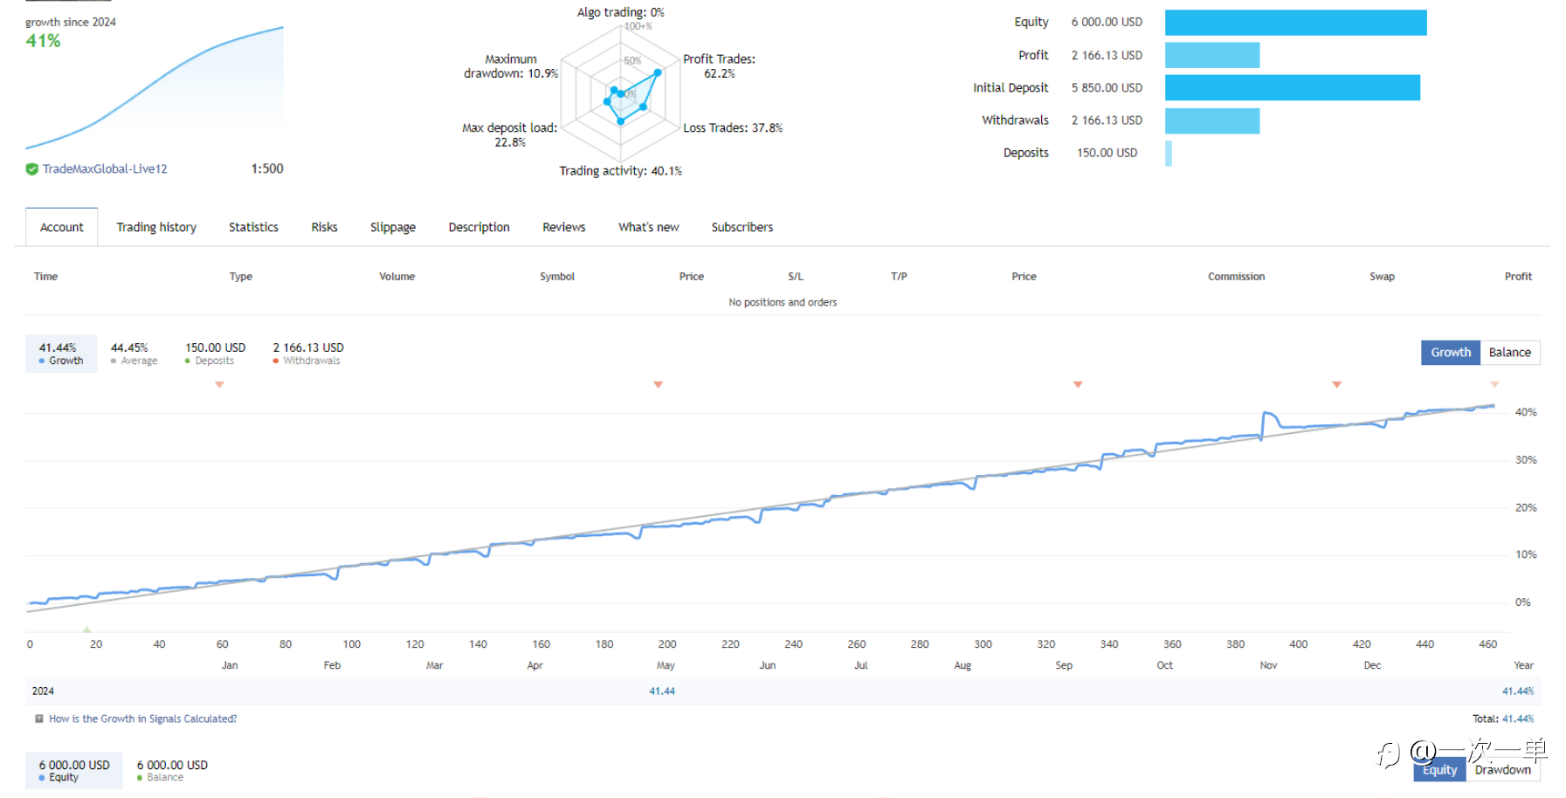The height and width of the screenshot is (798, 1566).
Task: Click the Swap column header
Action: [1382, 277]
